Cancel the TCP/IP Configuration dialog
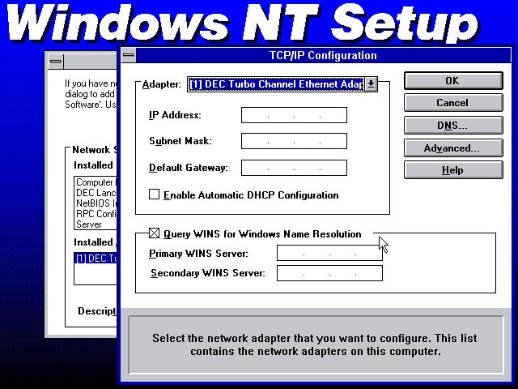This screenshot has height=389, width=518. click(x=453, y=103)
